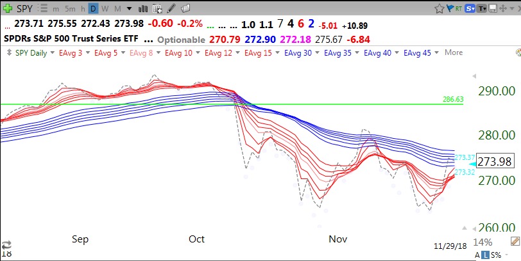Image resolution: width=521 pixels, height=261 pixels.
Task: Click the bar chart indicators icon
Action: point(143,8)
